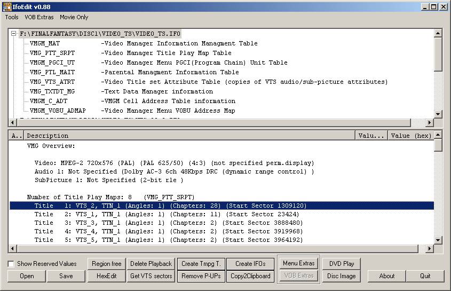Collapse the VIDEO_TS.IFO tree node
This screenshot has height=291, width=451.
click(14, 34)
